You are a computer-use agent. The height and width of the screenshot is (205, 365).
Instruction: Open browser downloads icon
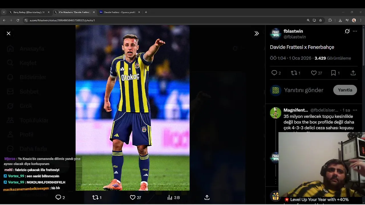[340, 20]
